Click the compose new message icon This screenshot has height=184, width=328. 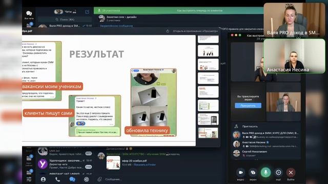(x=87, y=12)
